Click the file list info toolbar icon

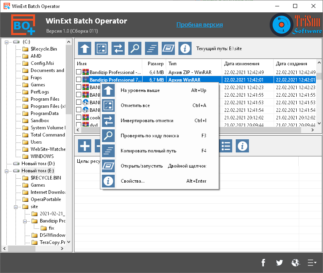(185, 49)
